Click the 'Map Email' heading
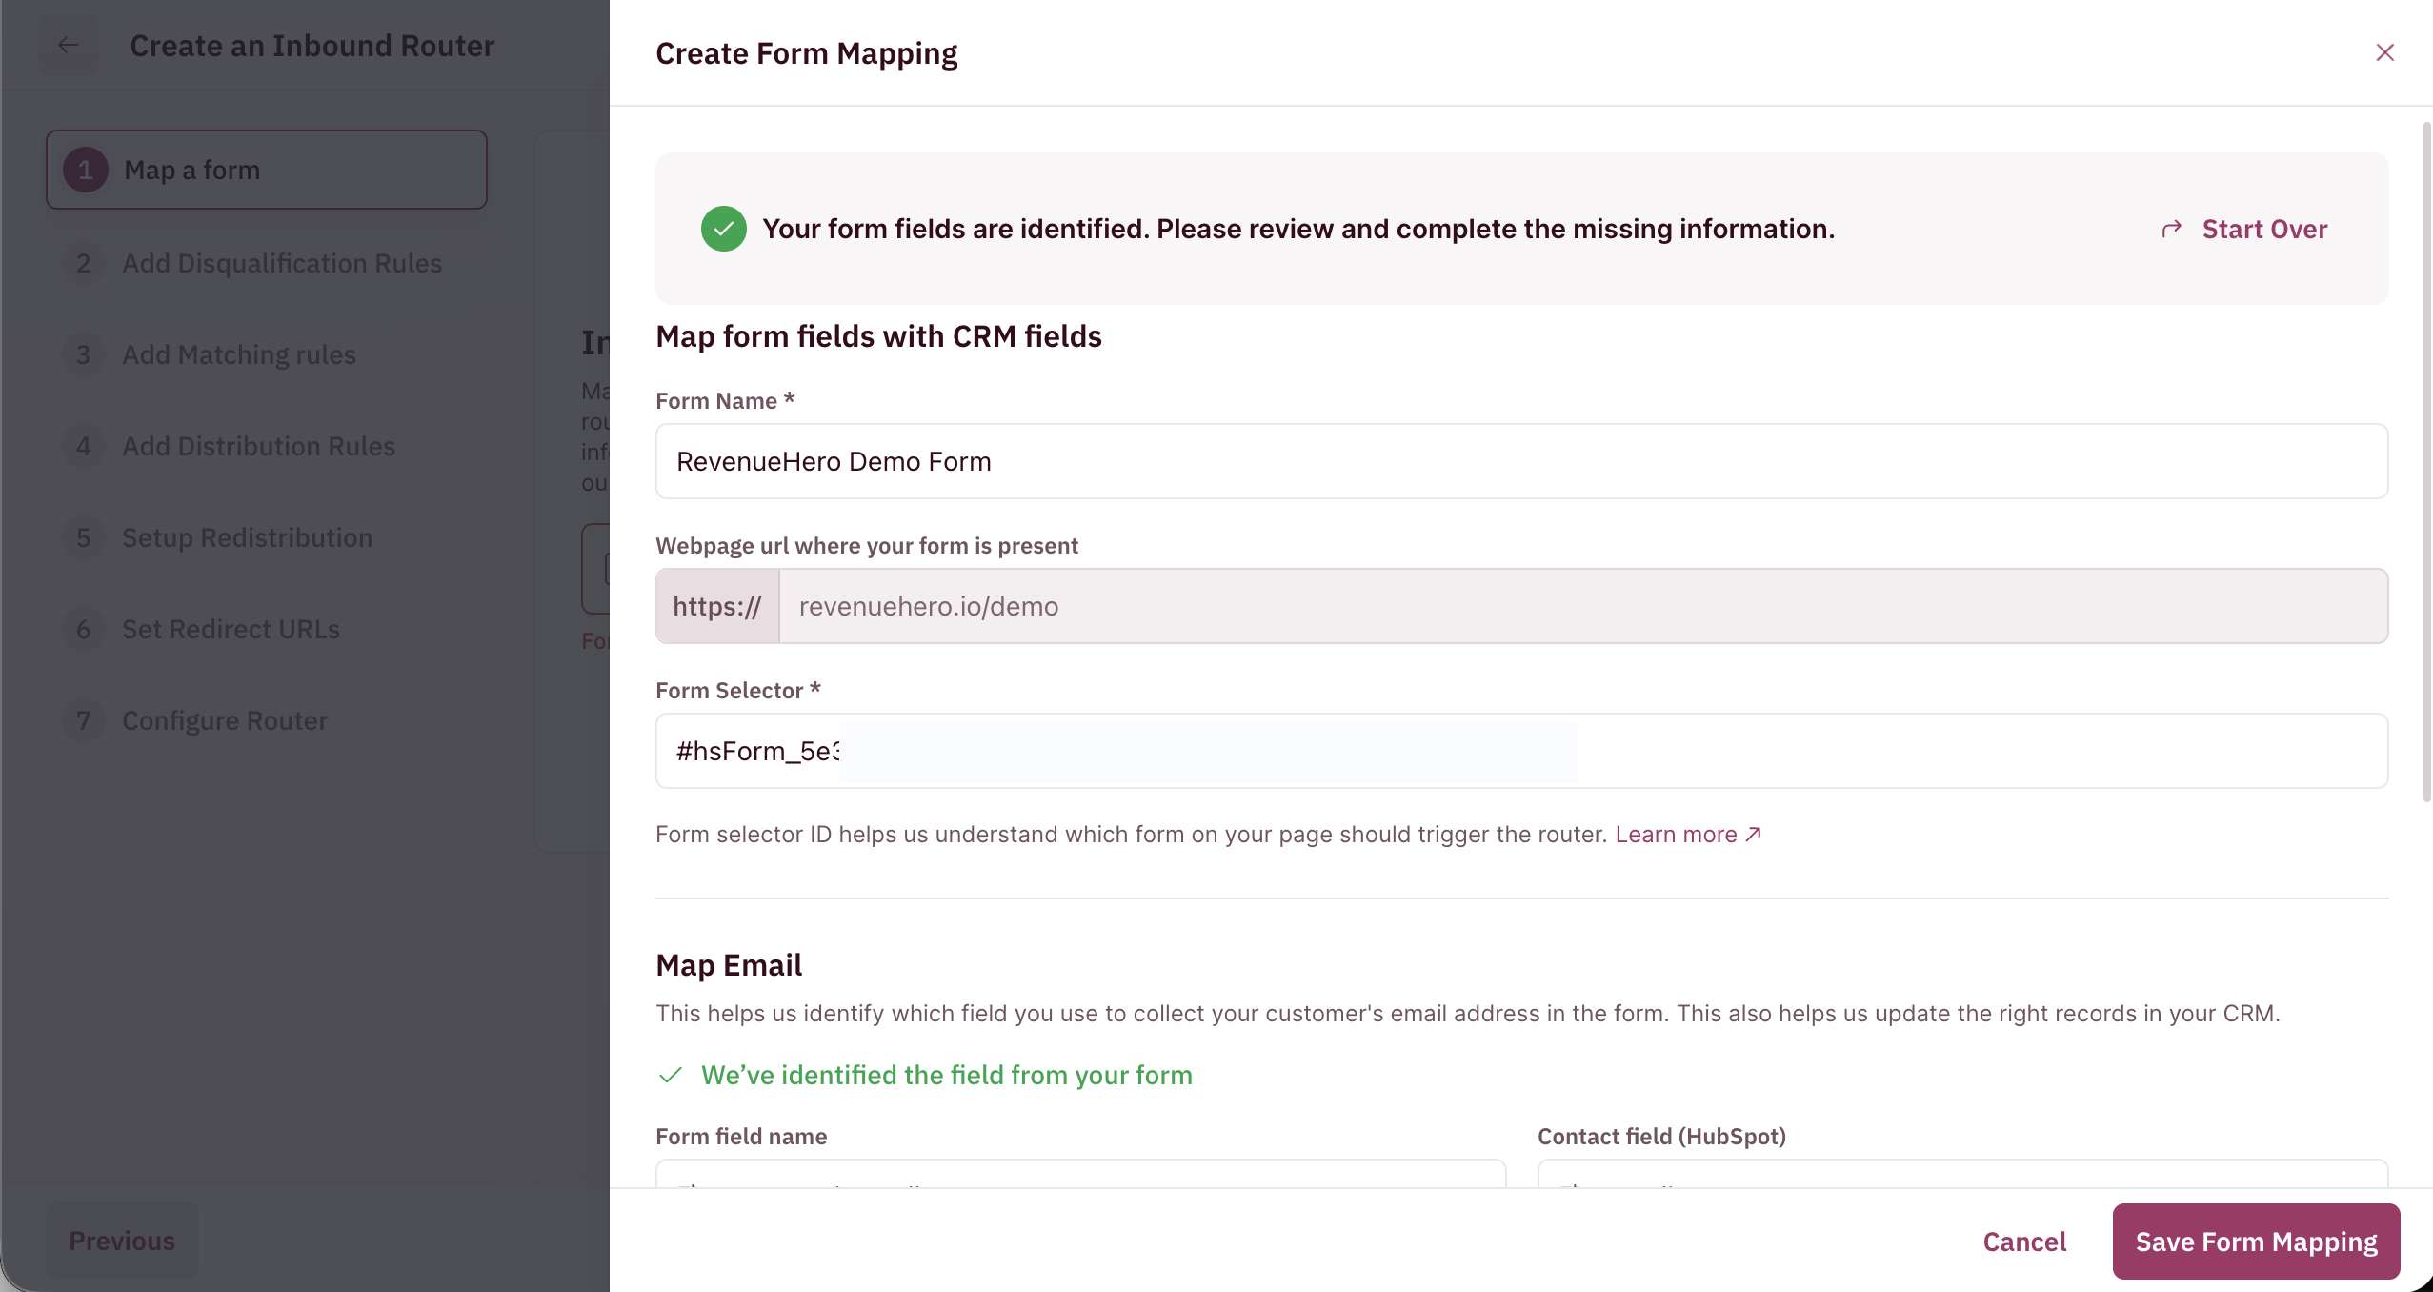The height and width of the screenshot is (1292, 2433). pyautogui.click(x=729, y=965)
